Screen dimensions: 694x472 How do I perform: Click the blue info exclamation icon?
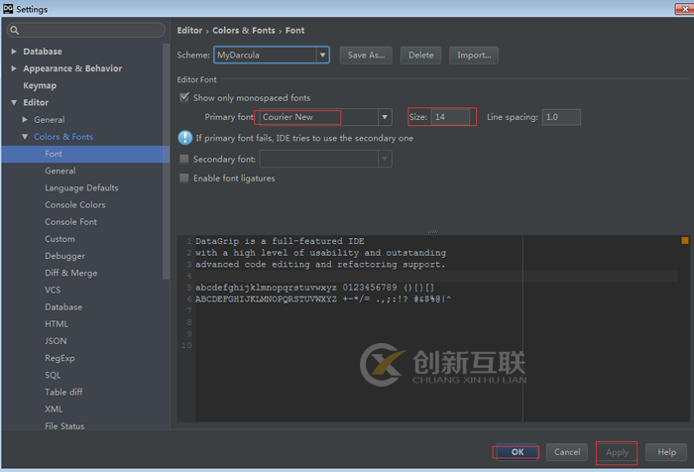(184, 138)
